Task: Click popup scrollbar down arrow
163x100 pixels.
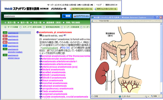Action: [x=161, y=93]
